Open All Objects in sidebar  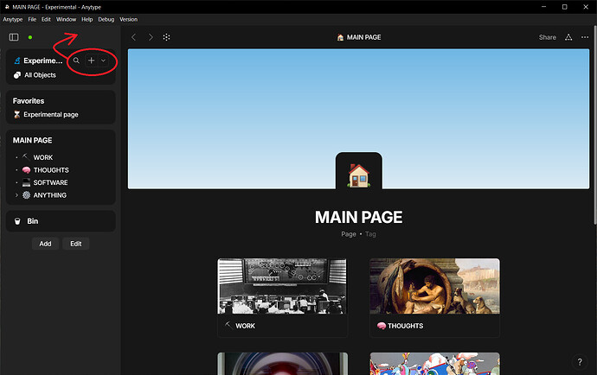click(x=40, y=75)
